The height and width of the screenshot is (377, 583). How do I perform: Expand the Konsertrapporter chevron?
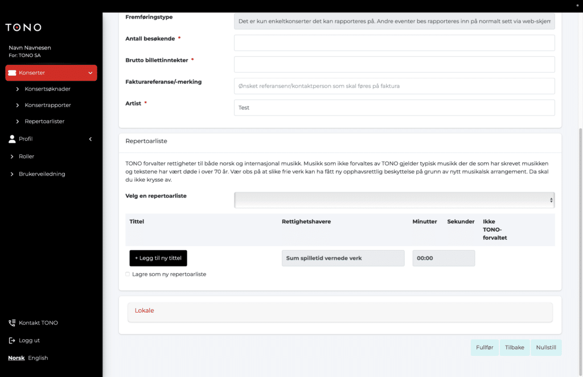pos(18,105)
